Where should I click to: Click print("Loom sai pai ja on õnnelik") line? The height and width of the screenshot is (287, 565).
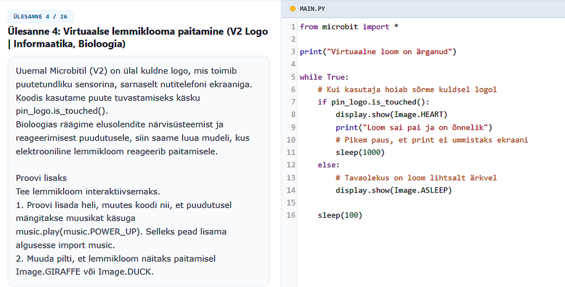click(x=414, y=127)
